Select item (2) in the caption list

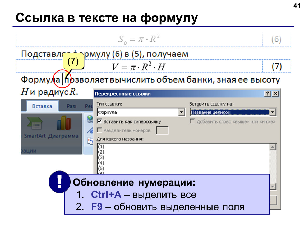[x=101, y=152]
